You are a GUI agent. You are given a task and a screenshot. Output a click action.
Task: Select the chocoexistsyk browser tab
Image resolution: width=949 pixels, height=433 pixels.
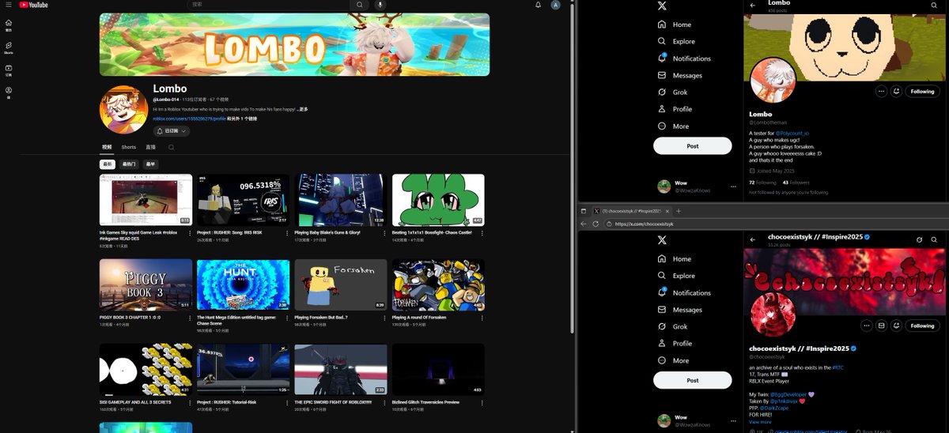click(631, 211)
